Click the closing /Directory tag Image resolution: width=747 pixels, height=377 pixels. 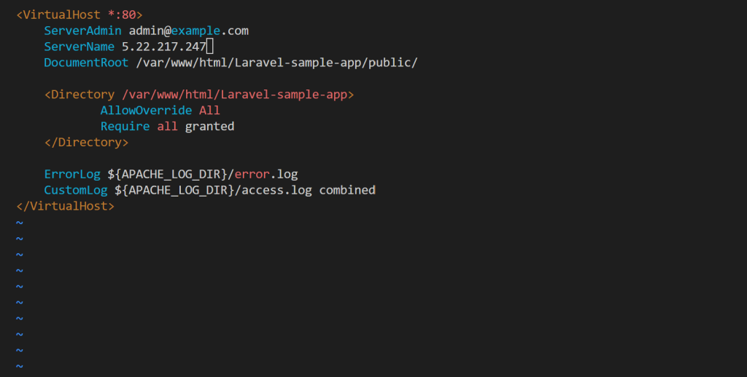tap(86, 143)
